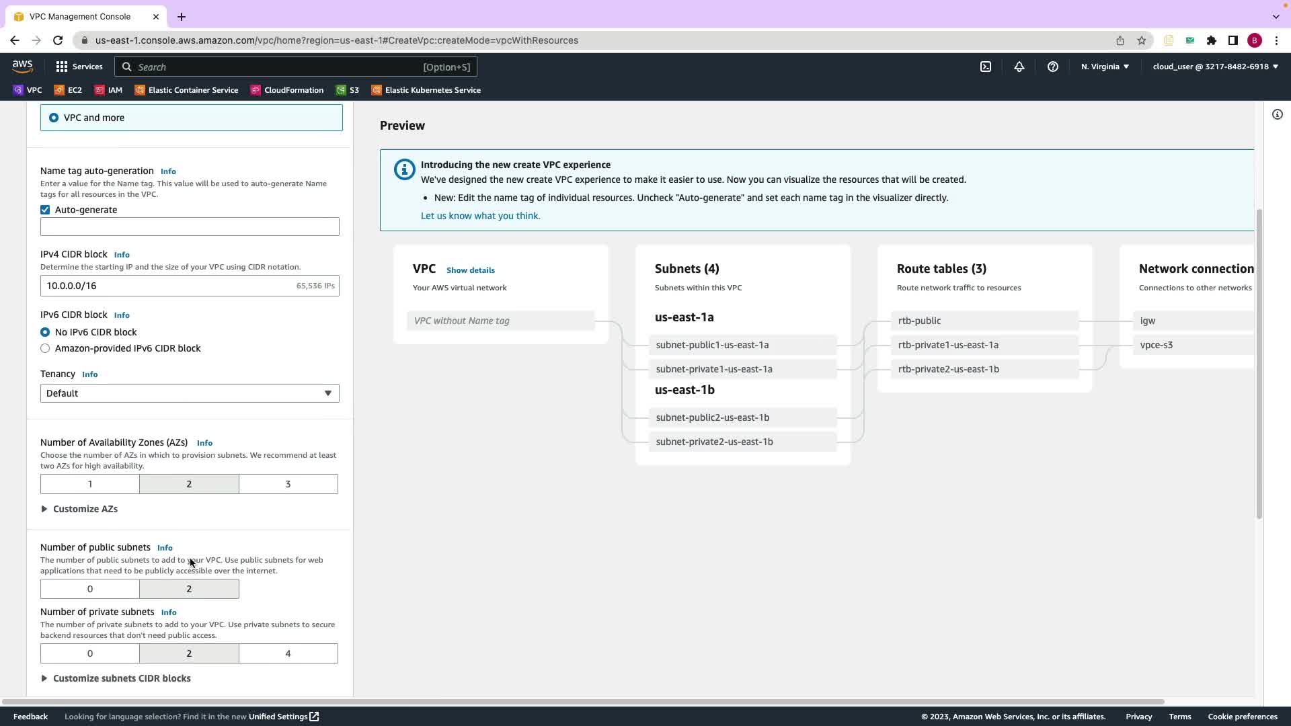The image size is (1291, 726).
Task: Select the No IPv6 CIDR block radio
Action: point(45,332)
